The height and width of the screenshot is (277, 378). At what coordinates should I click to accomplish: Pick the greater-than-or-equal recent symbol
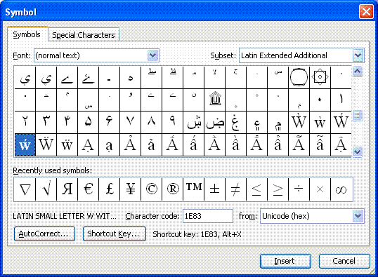(x=278, y=189)
